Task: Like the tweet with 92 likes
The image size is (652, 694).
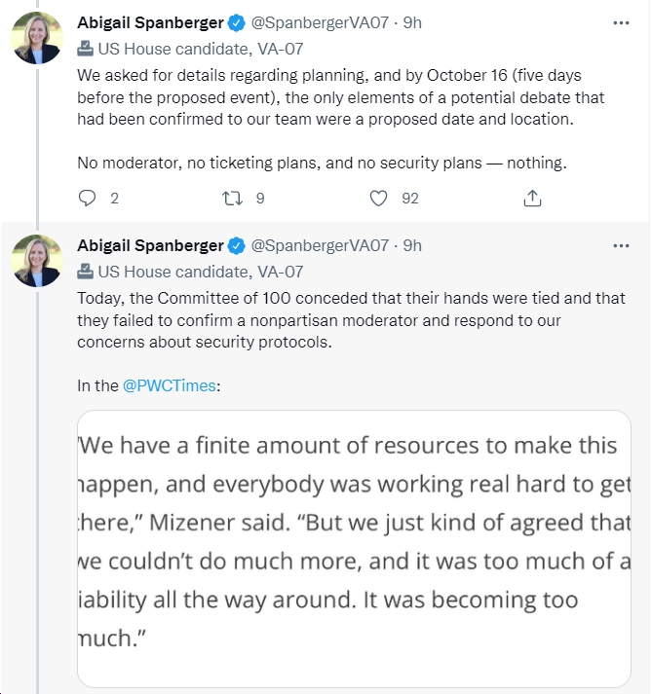Action: point(378,199)
